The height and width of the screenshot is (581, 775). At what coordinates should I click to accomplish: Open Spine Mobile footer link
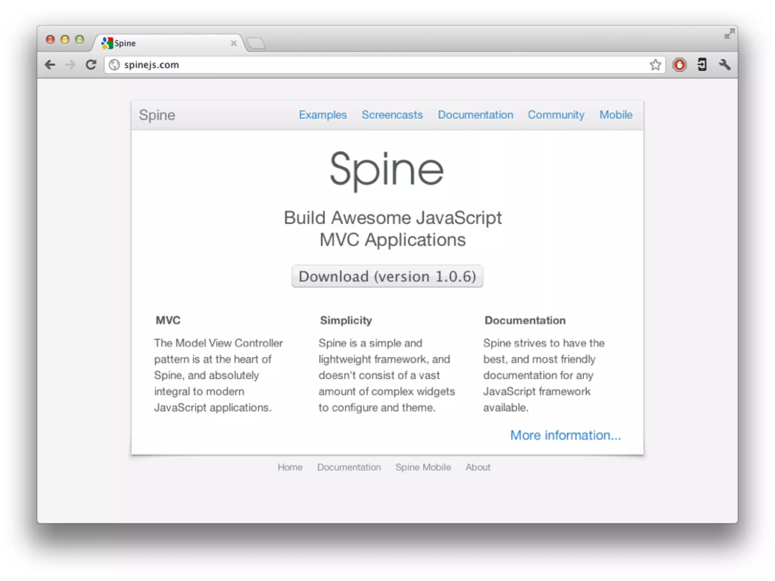tap(423, 467)
